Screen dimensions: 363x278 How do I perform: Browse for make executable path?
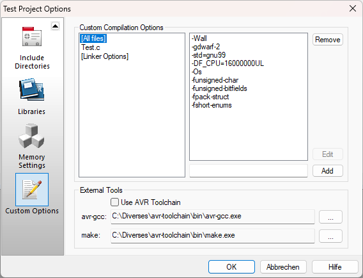tap(330, 236)
